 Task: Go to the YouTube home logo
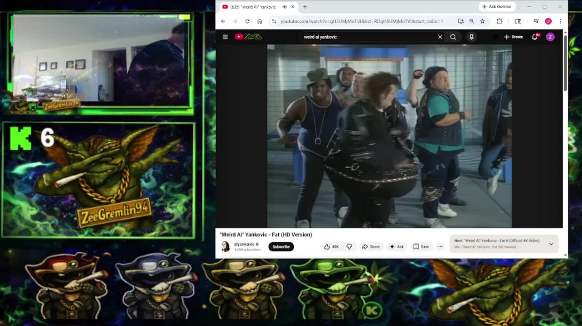pyautogui.click(x=248, y=37)
